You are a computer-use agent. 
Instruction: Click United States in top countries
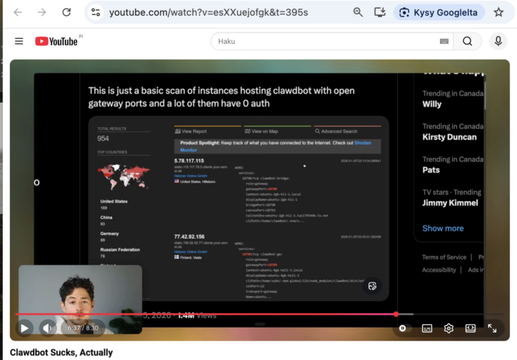tap(113, 201)
